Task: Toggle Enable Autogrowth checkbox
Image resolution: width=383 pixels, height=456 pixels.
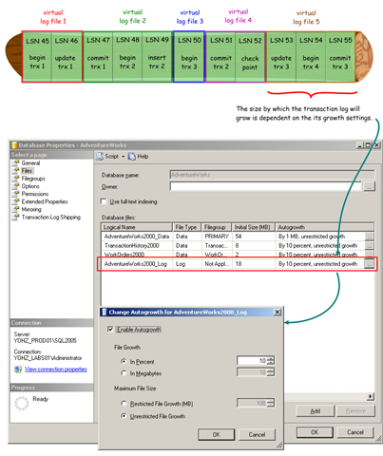Action: [110, 330]
